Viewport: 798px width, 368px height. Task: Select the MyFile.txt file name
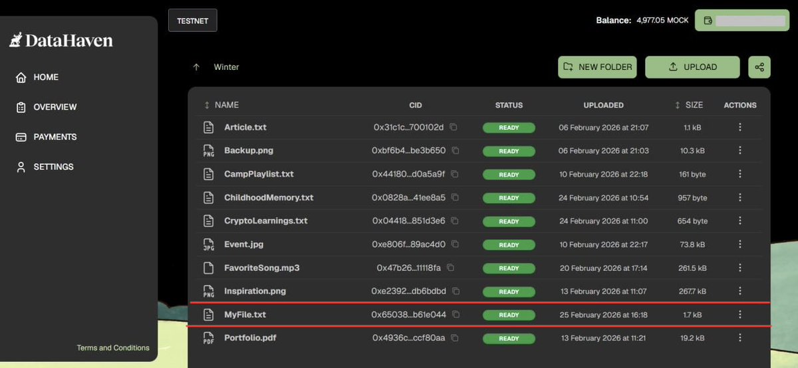(x=245, y=315)
